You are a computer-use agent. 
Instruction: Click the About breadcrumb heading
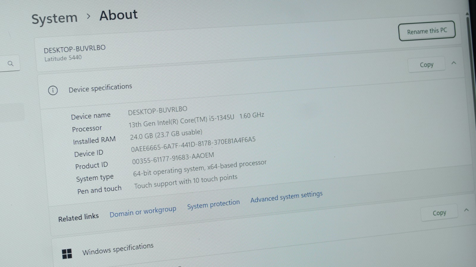point(118,15)
